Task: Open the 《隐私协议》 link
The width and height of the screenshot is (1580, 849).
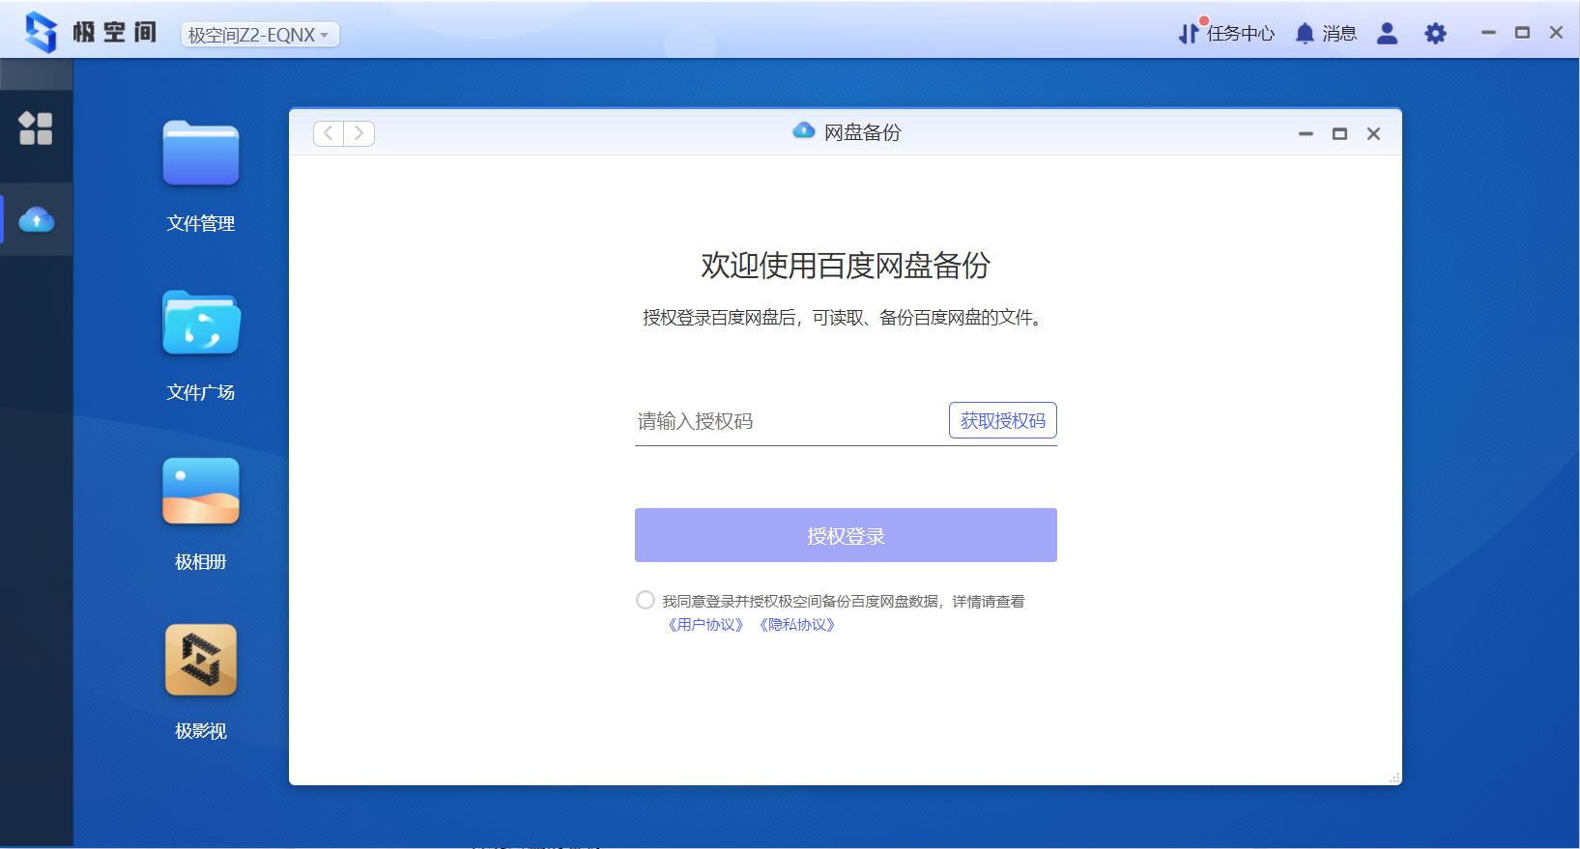Action: [x=796, y=625]
